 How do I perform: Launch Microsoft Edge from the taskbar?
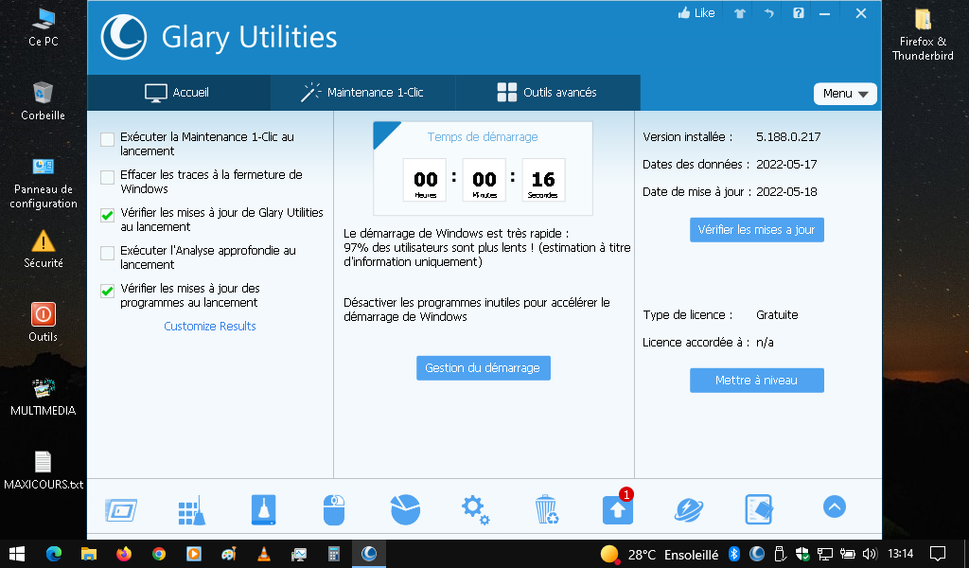point(54,554)
